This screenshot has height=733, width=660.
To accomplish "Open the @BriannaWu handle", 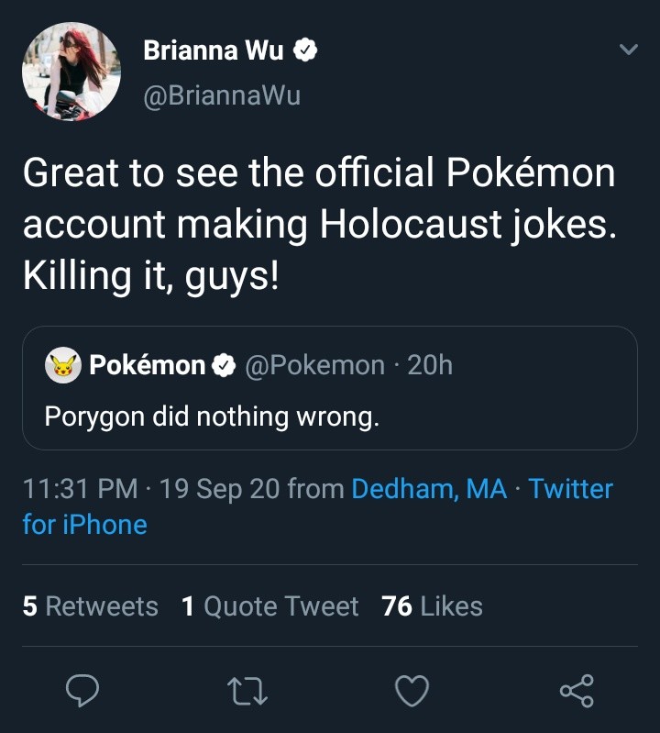I will [x=222, y=94].
